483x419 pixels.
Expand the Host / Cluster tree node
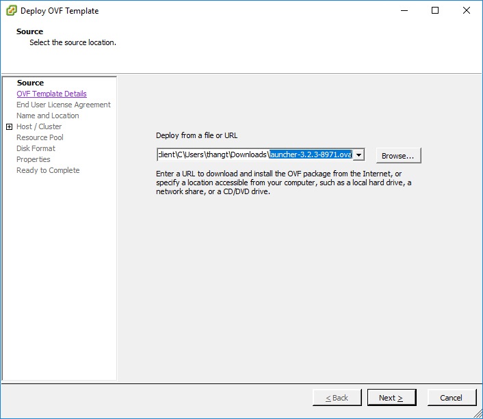[x=10, y=126]
